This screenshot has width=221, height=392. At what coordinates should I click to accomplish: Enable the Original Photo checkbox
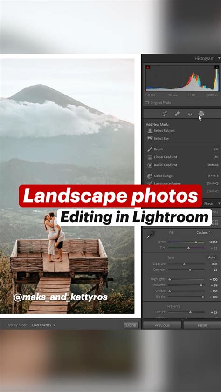[x=147, y=103]
